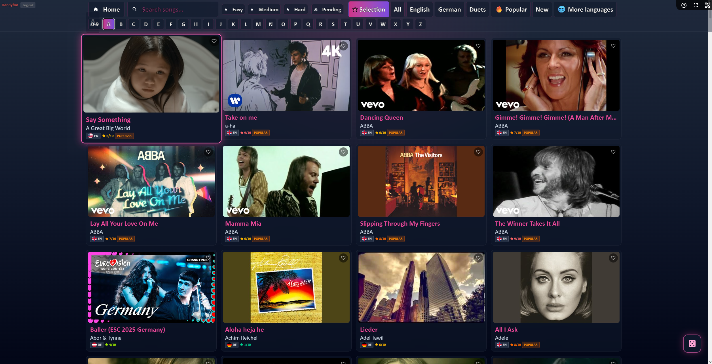Screen dimensions: 712x364
Task: Click the star icon on the Selection filter
Action: (355, 9)
